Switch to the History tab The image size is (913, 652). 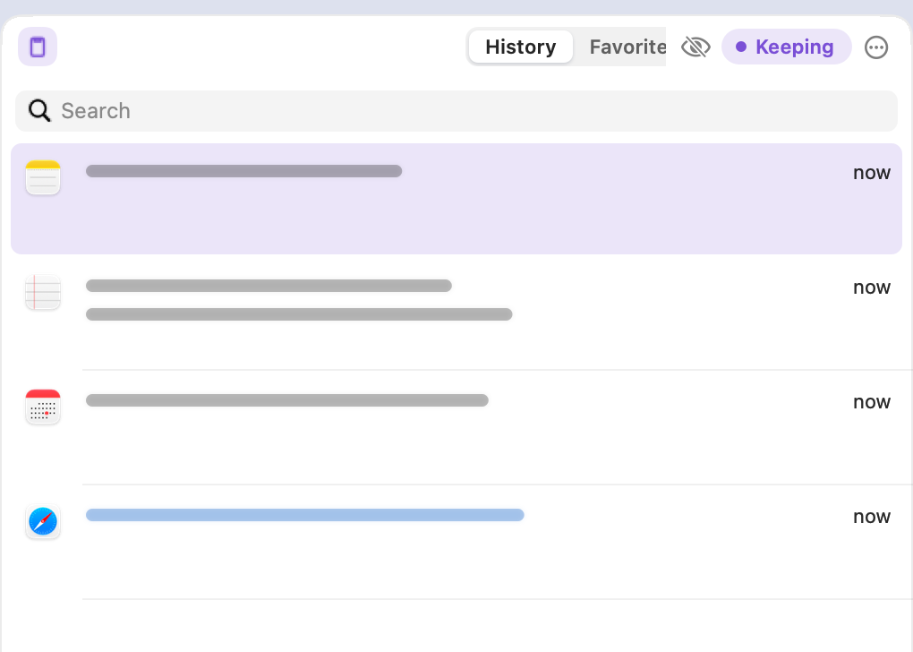point(521,47)
